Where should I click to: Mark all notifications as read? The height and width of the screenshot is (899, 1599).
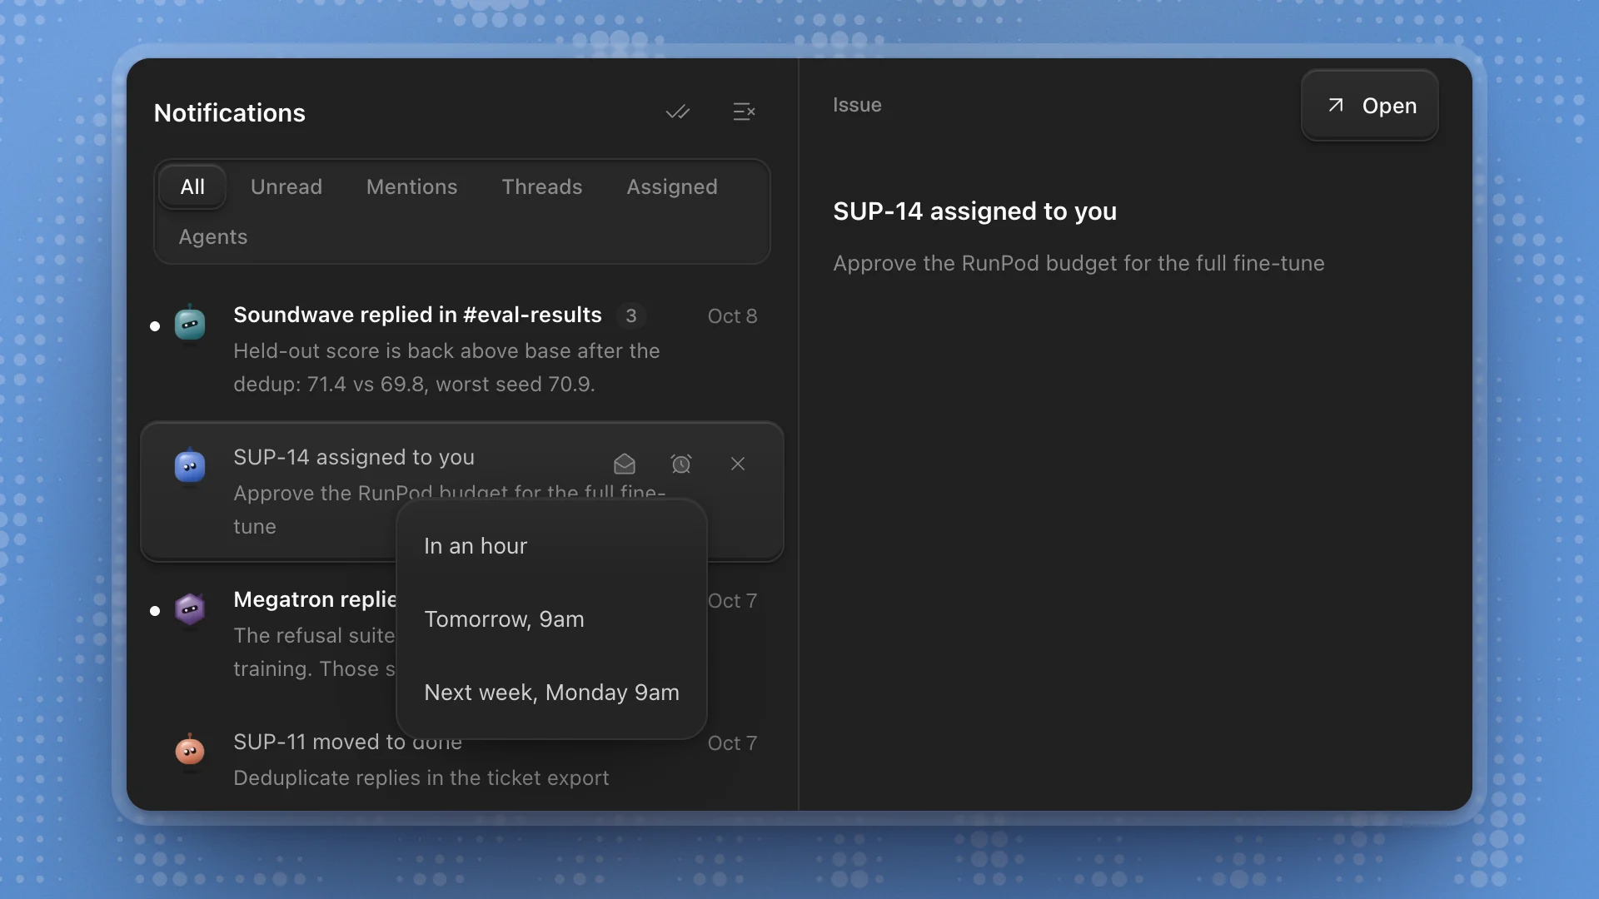point(678,112)
